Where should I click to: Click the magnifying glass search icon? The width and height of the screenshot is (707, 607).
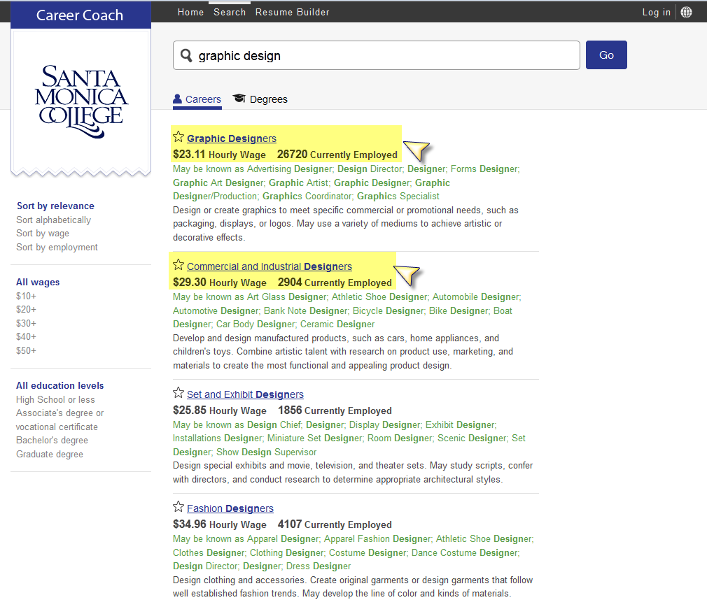(186, 55)
